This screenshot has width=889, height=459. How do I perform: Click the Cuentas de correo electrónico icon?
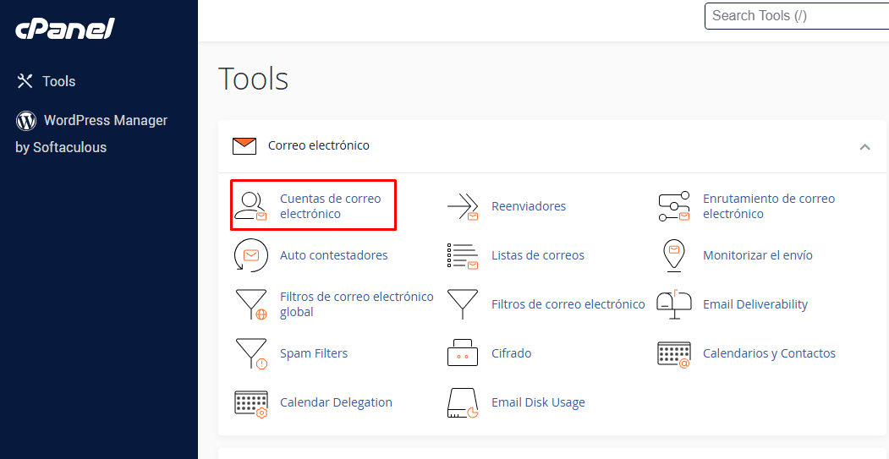[250, 206]
